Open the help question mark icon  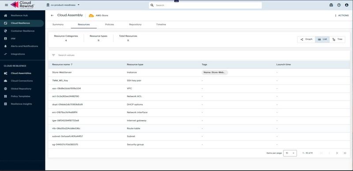pyautogui.click(x=339, y=5)
